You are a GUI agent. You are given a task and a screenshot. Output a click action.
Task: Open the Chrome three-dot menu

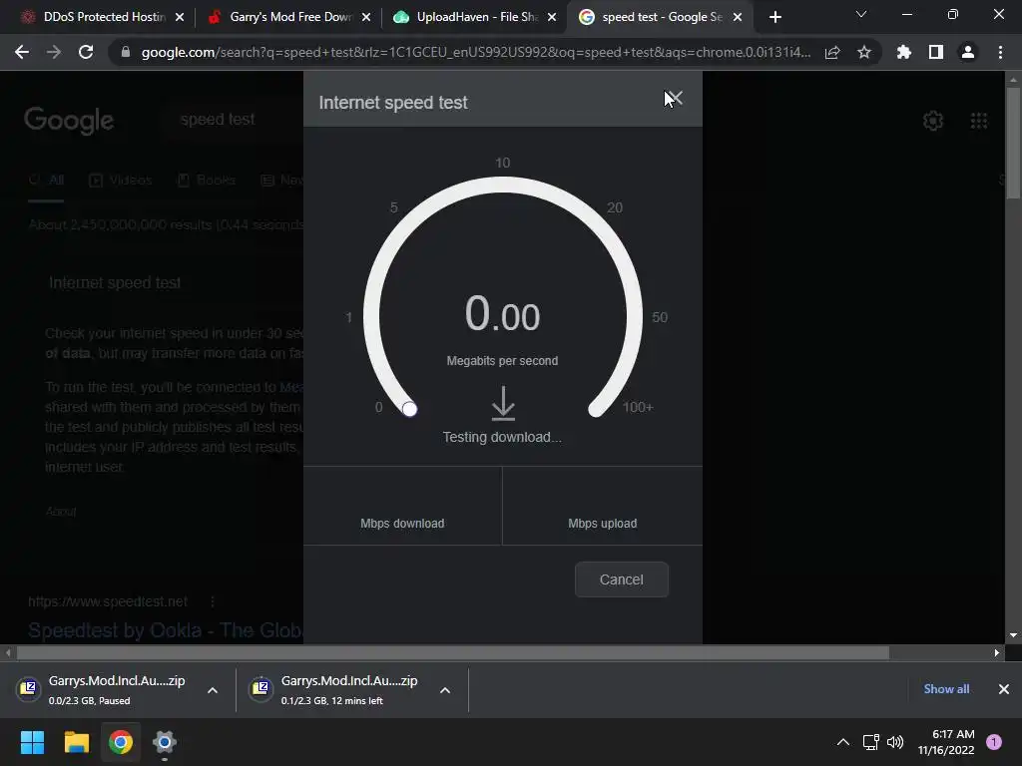1000,52
